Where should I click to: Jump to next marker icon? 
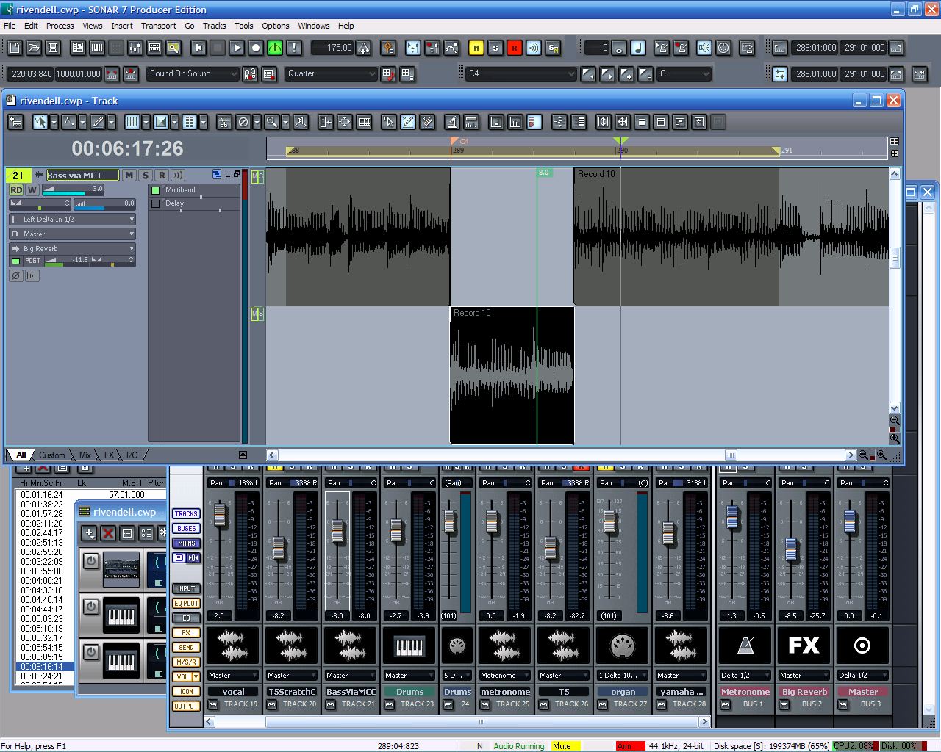coord(607,74)
